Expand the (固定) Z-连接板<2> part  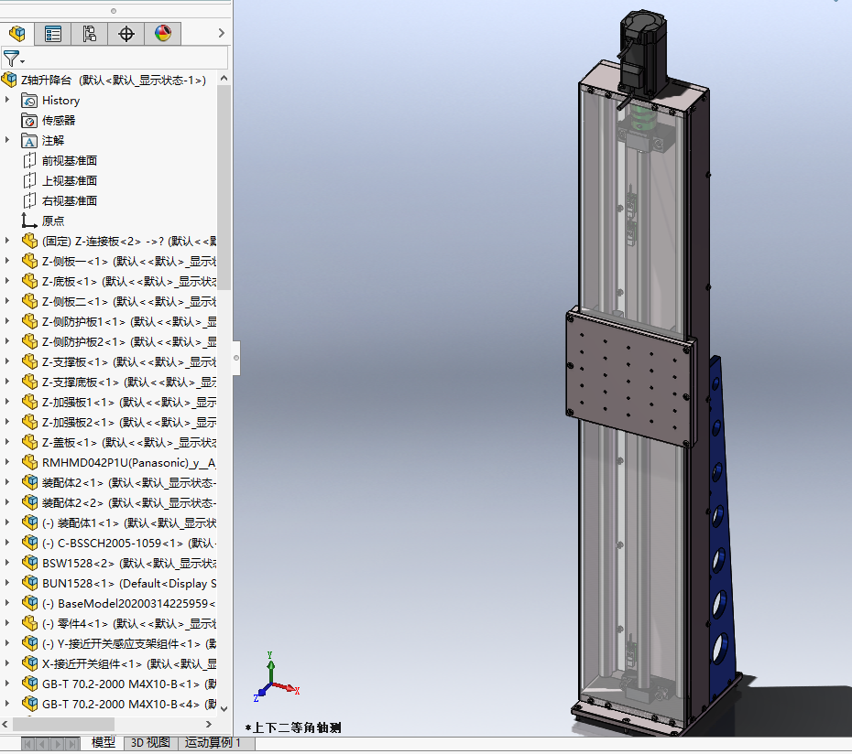[x=7, y=241]
